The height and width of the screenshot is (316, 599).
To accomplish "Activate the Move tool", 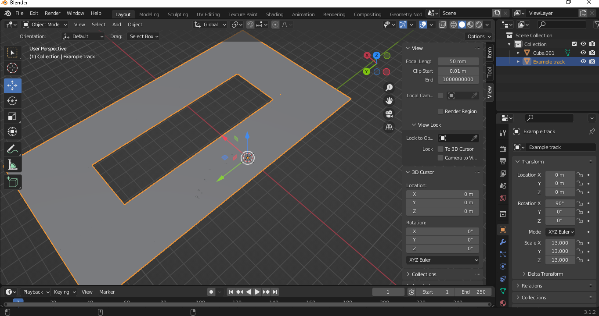I will (13, 85).
